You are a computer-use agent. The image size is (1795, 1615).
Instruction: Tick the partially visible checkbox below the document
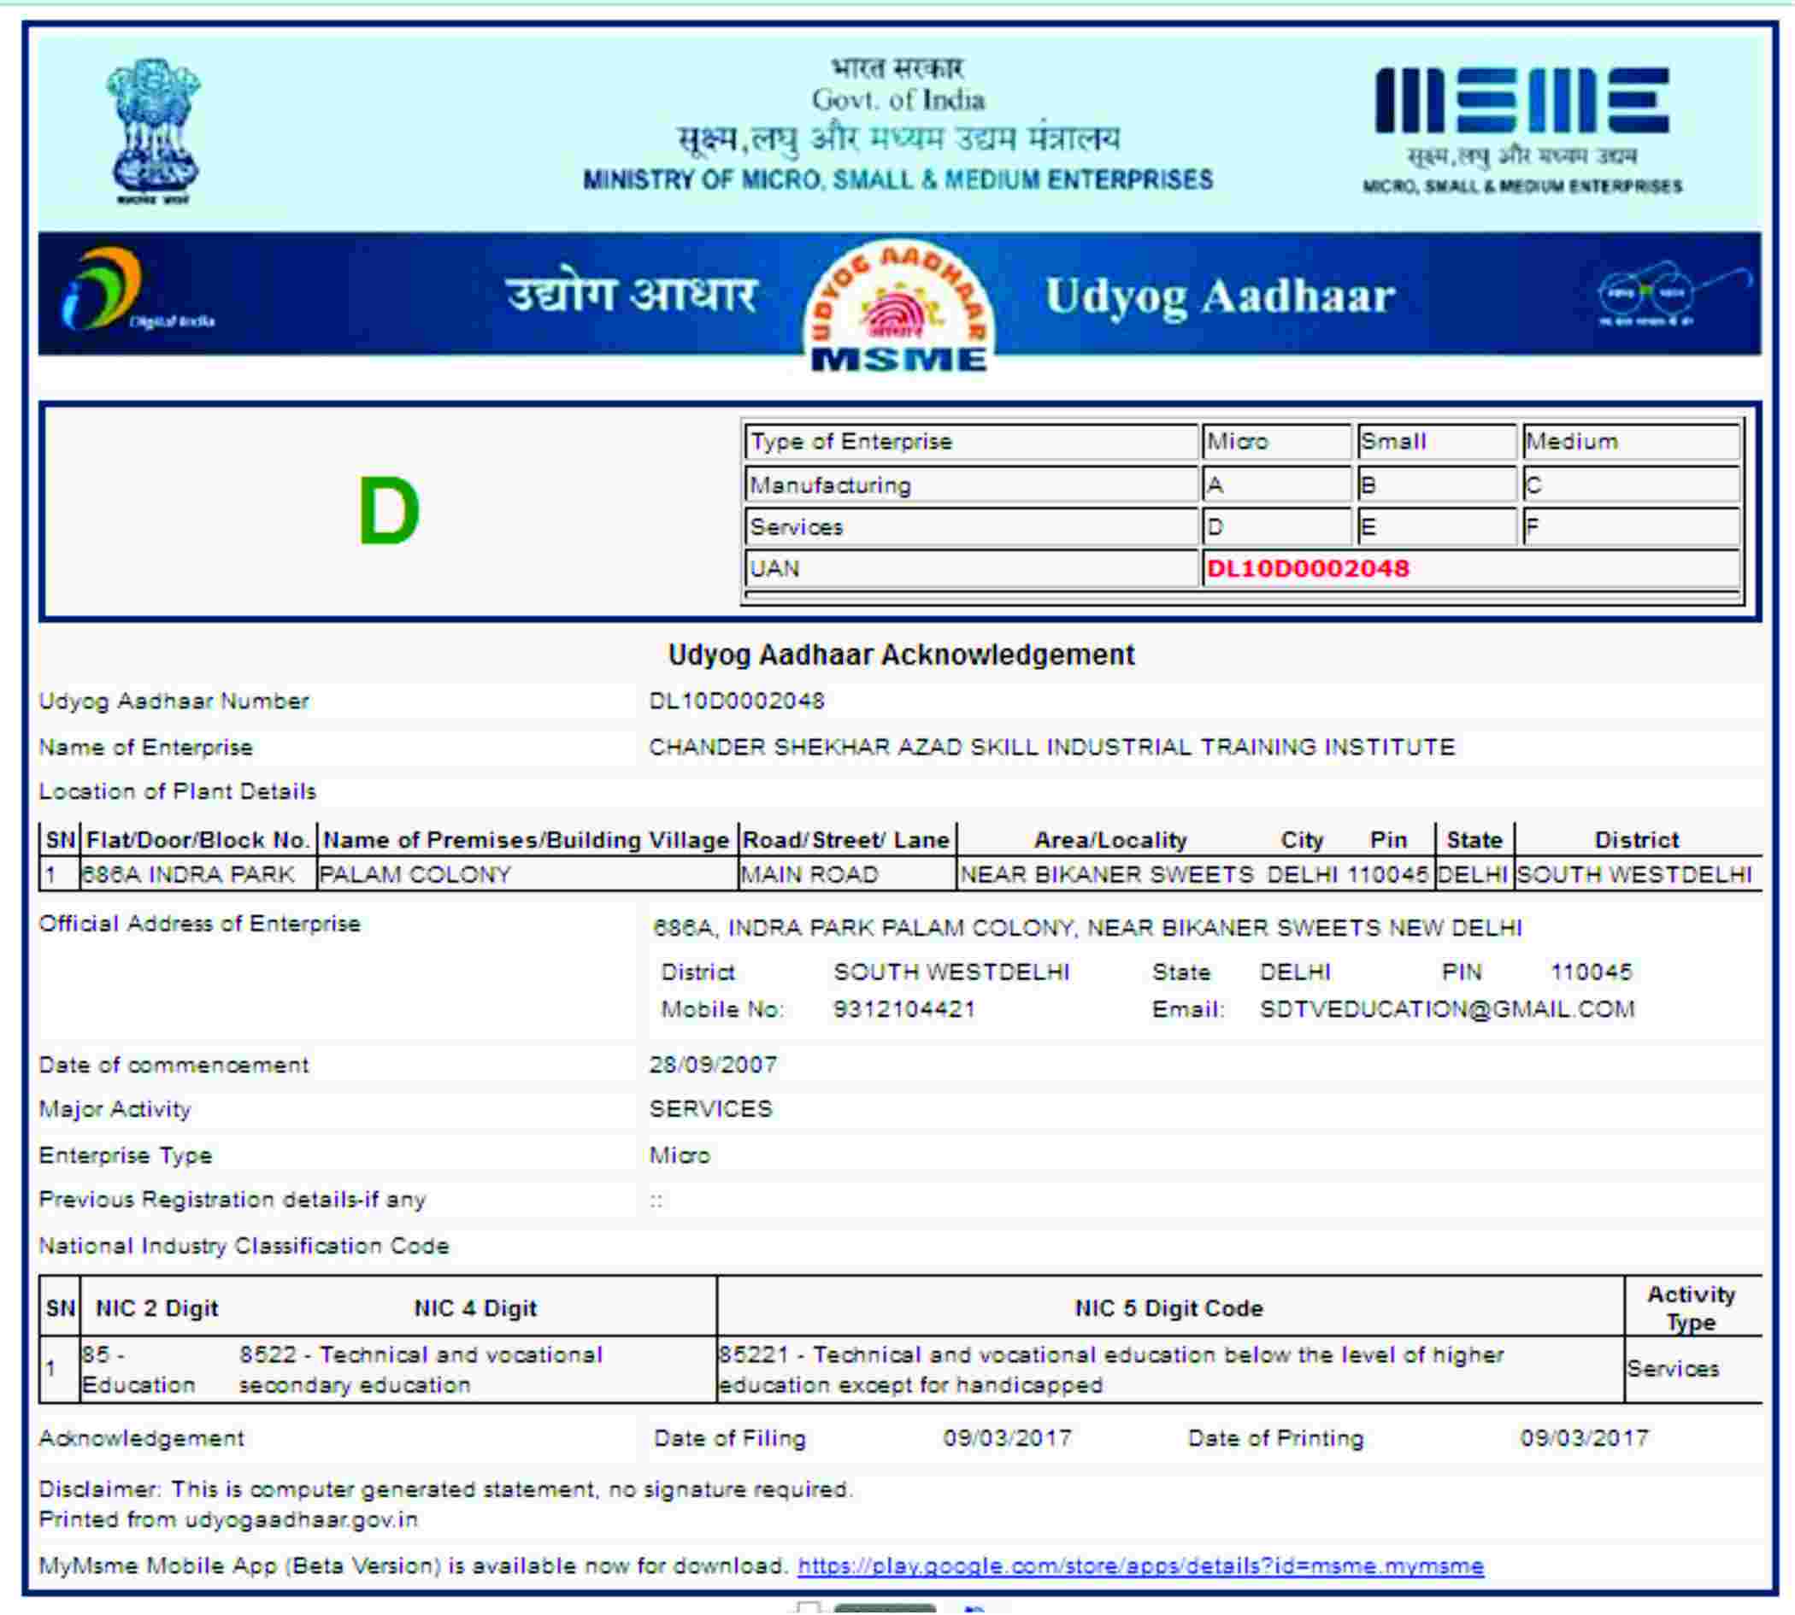coord(807,1608)
